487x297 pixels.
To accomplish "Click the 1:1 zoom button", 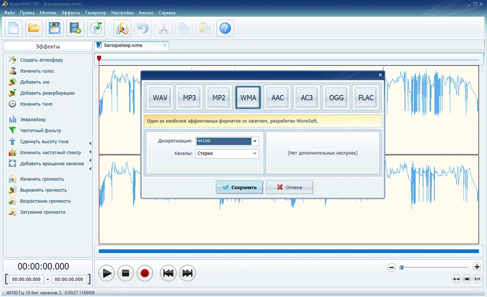I will pyautogui.click(x=477, y=279).
